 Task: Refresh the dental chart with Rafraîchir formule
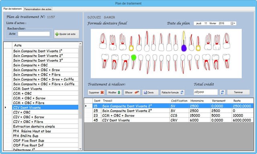coord(172,92)
